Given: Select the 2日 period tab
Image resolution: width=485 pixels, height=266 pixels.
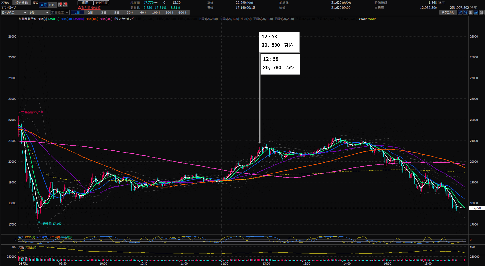Looking at the screenshot, I should click(x=90, y=13).
